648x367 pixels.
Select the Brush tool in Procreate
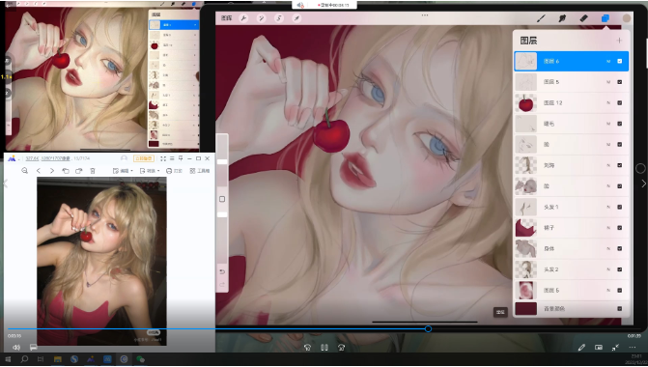pos(541,18)
